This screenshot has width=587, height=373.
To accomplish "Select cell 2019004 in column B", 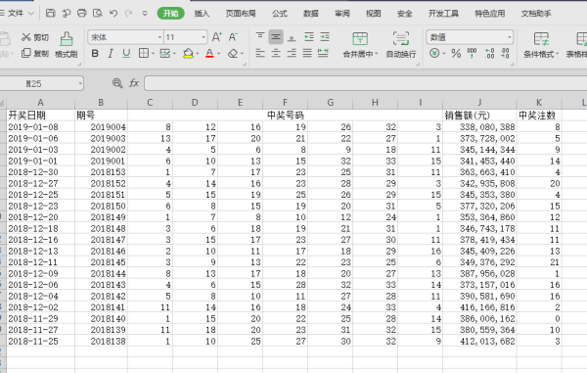I will pos(101,127).
